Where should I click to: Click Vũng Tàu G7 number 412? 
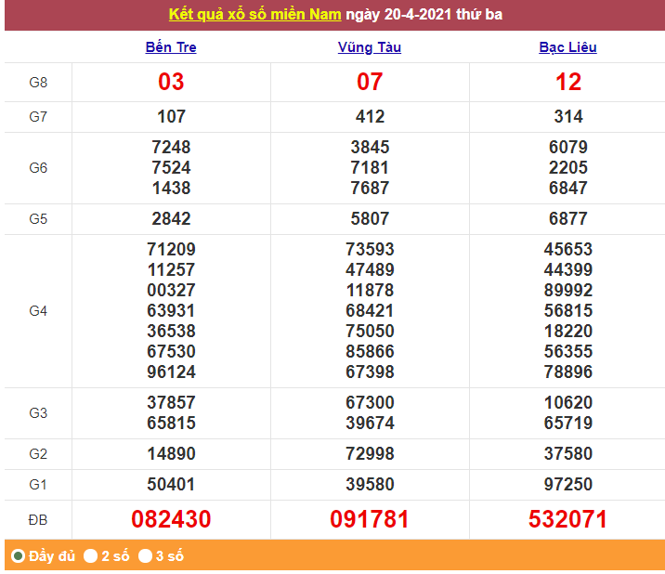pyautogui.click(x=370, y=117)
